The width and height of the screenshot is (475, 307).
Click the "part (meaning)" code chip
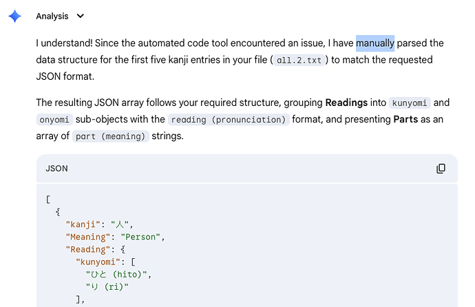click(x=110, y=136)
